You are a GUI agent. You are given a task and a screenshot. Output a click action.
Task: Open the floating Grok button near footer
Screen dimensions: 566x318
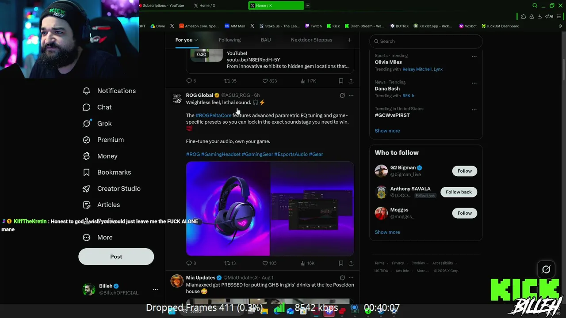(546, 269)
